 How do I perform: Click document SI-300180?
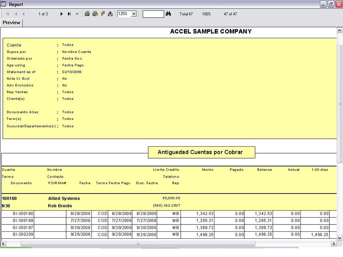tap(23, 213)
